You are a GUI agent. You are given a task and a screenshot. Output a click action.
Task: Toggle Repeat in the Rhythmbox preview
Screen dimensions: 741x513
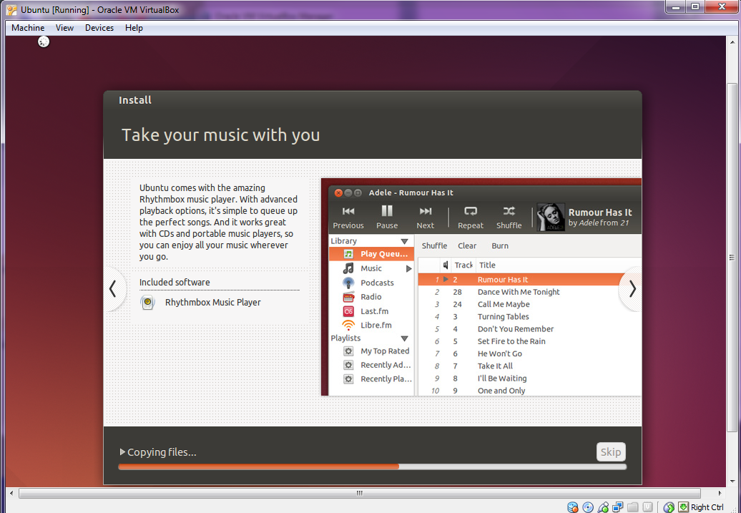click(x=470, y=217)
